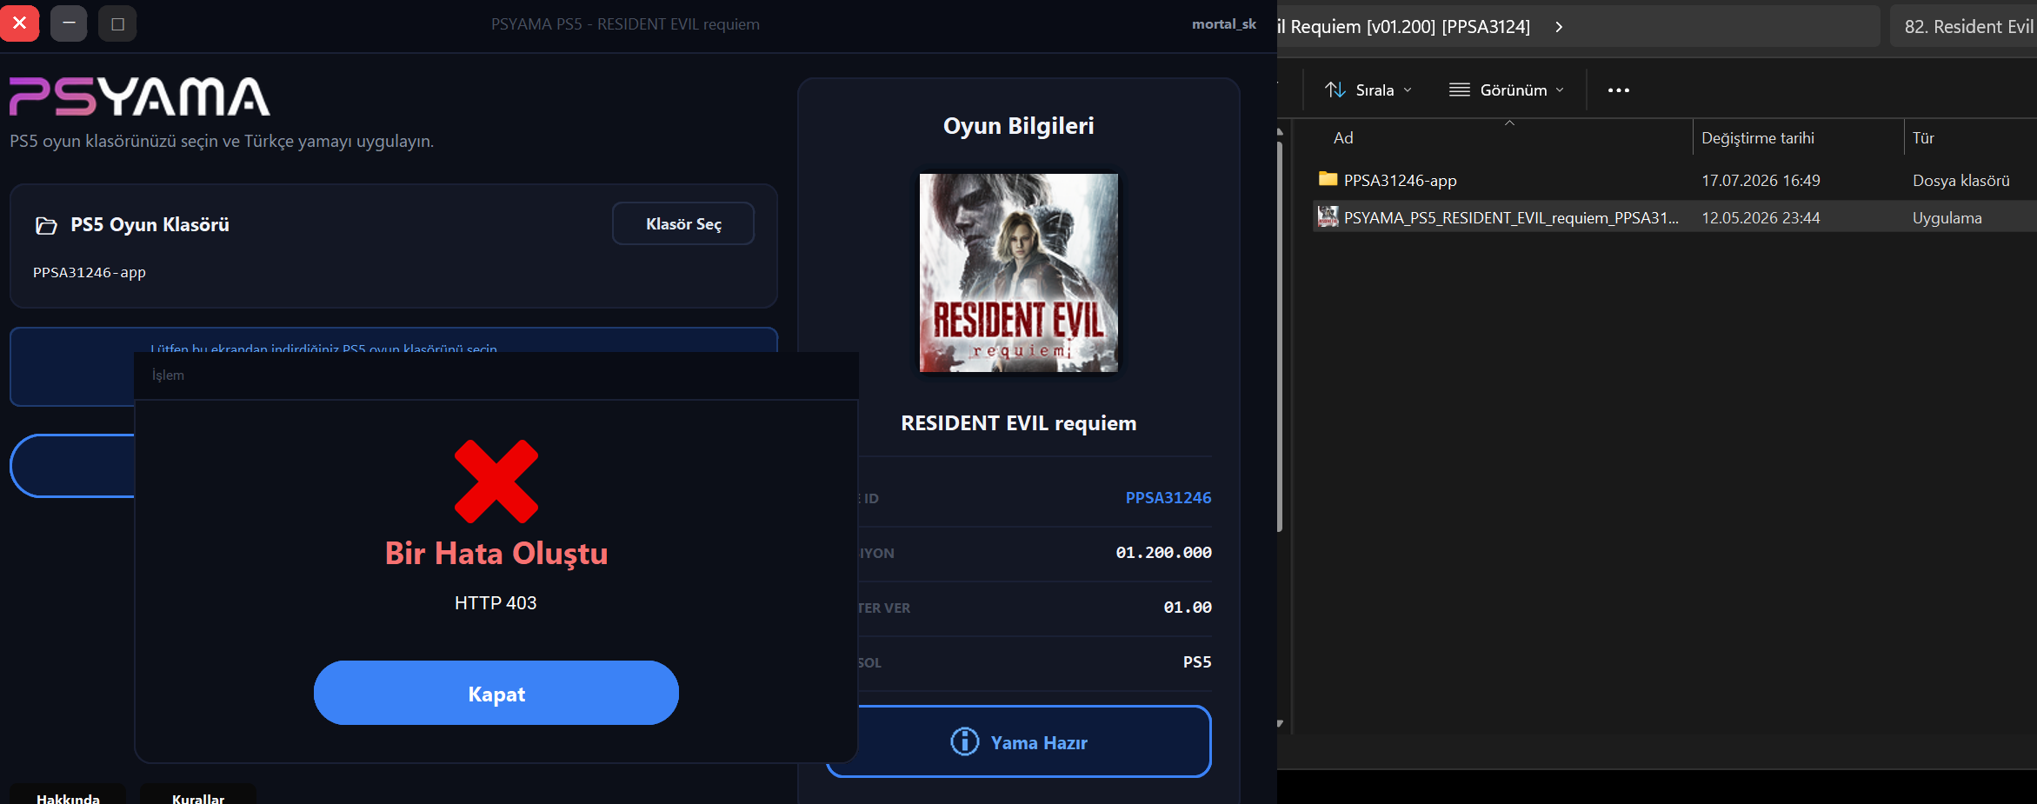Click the PPSA31246 game ID value

tap(1168, 498)
